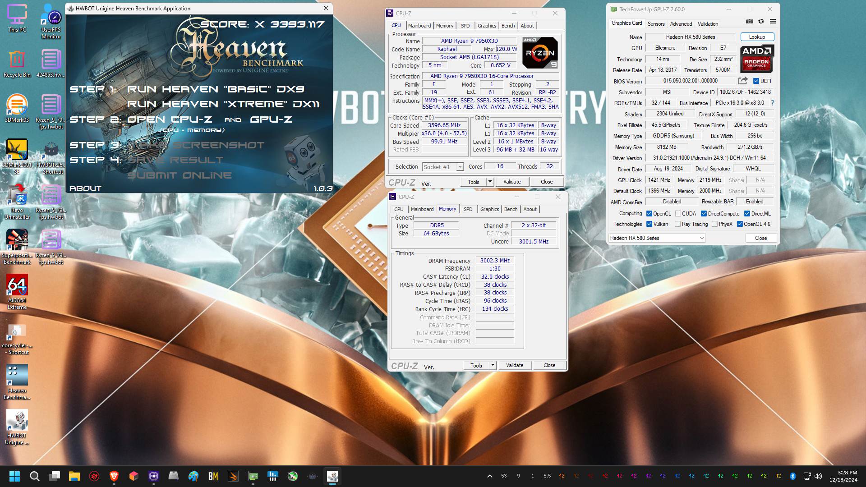Click Validate button in lower CPU-Z
This screenshot has width=866, height=487.
coord(515,365)
